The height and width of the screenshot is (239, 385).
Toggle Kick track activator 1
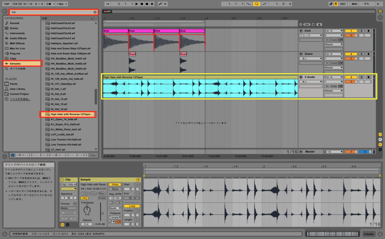(351, 31)
